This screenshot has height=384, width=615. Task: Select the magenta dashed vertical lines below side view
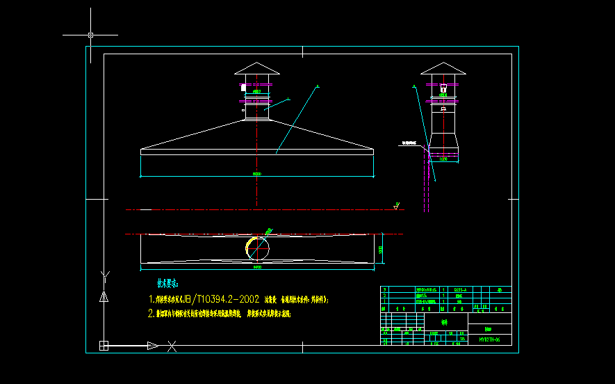(427, 179)
